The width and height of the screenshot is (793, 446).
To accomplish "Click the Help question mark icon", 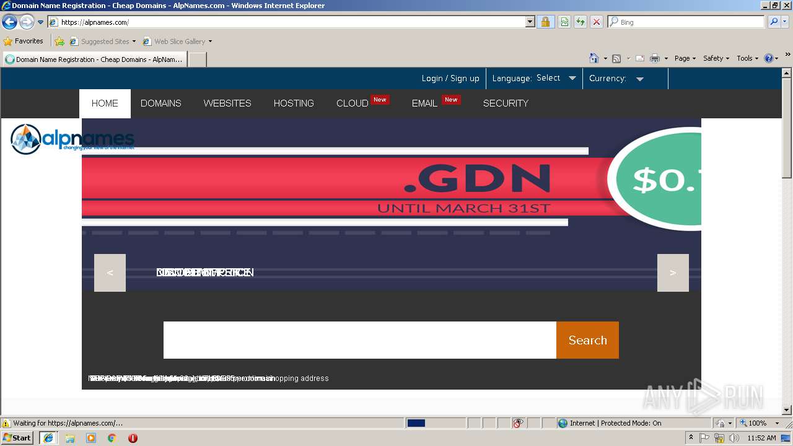I will pyautogui.click(x=769, y=58).
